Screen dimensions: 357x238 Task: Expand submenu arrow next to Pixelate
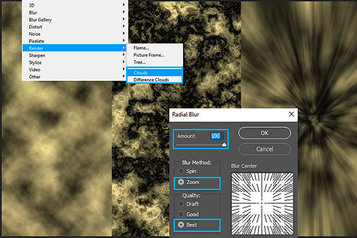click(123, 40)
